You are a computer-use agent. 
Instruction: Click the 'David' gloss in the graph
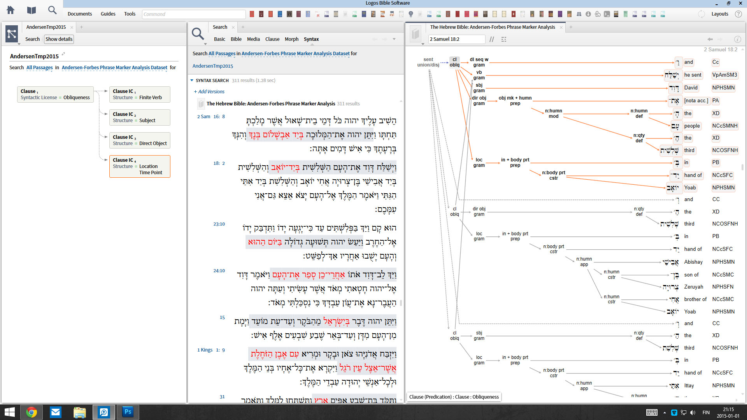[691, 88]
